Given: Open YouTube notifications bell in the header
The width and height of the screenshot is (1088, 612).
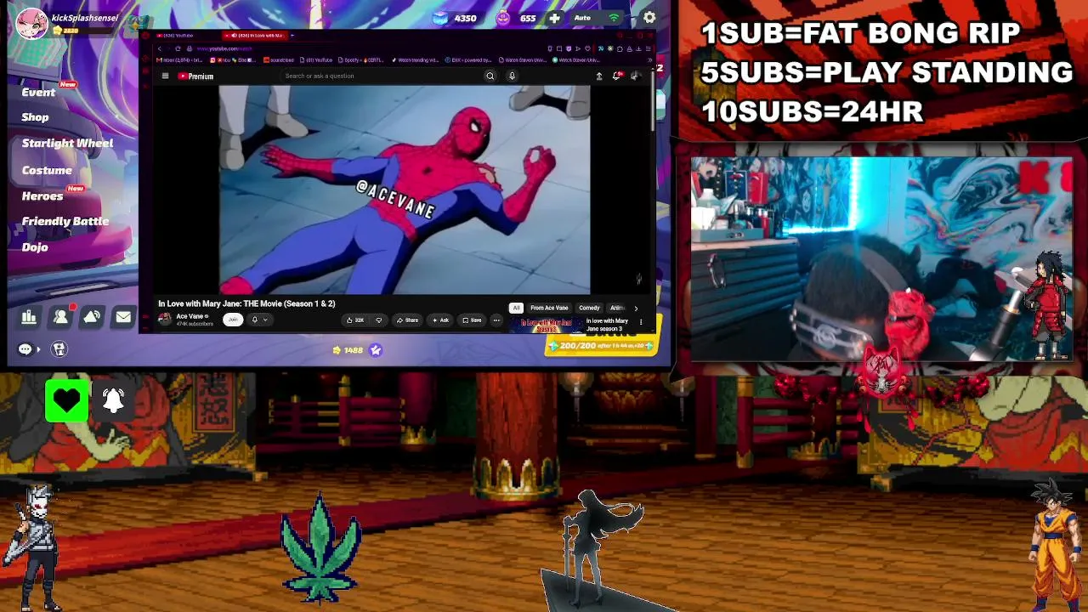Looking at the screenshot, I should (x=617, y=76).
